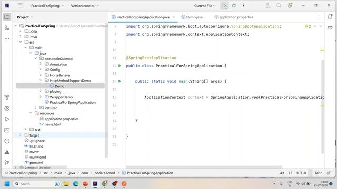Expand the .idea folder
The width and height of the screenshot is (337, 189).
coord(21,31)
